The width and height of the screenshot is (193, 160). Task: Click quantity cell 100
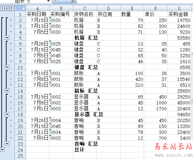tap(132, 73)
